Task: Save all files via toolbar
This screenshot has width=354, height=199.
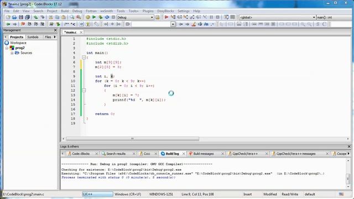Action: (27, 17)
